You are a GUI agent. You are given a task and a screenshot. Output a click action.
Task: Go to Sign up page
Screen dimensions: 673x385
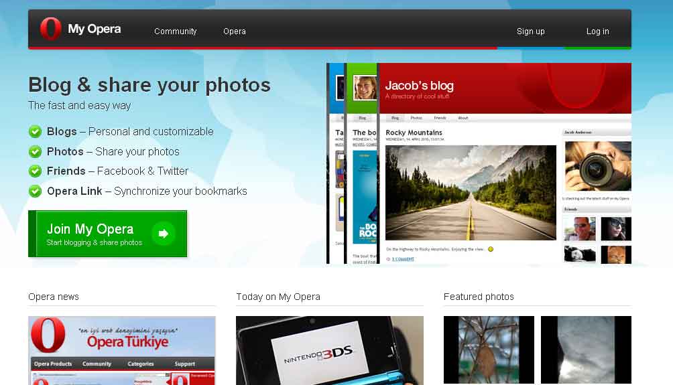(x=530, y=31)
